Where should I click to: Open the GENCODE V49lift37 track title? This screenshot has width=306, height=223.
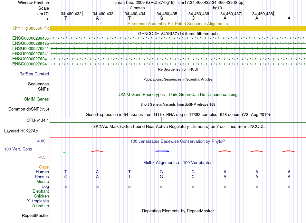coord(178,34)
